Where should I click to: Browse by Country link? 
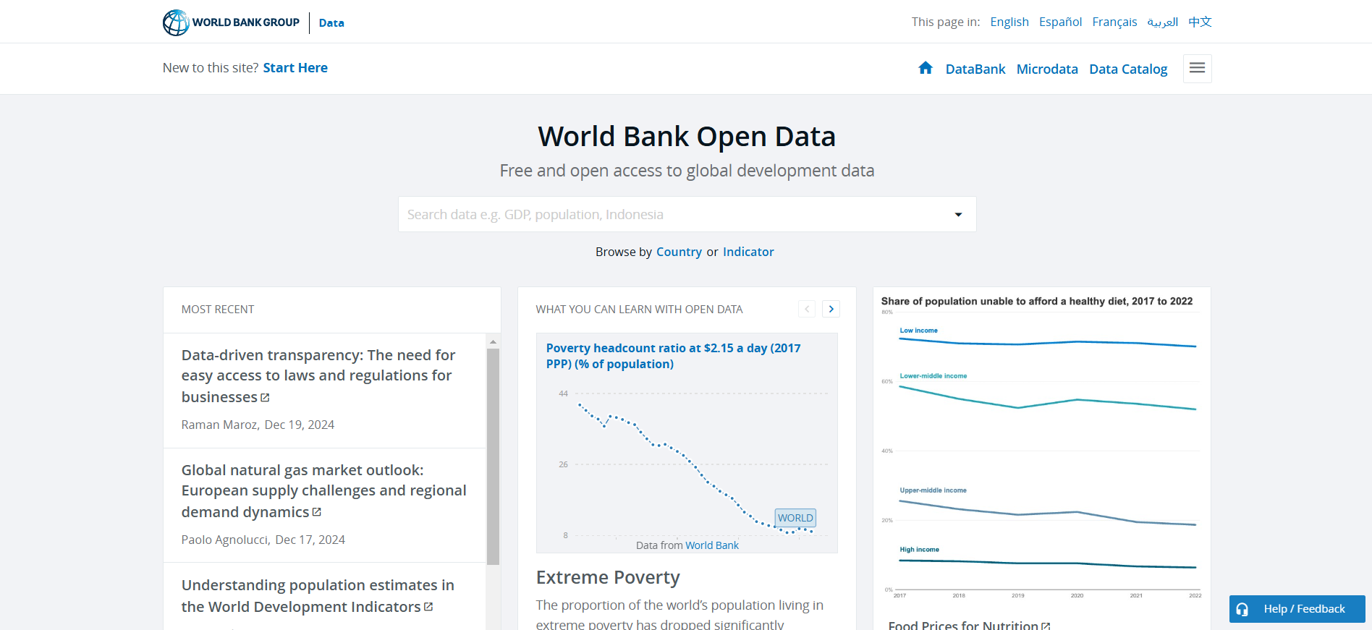[x=679, y=252]
